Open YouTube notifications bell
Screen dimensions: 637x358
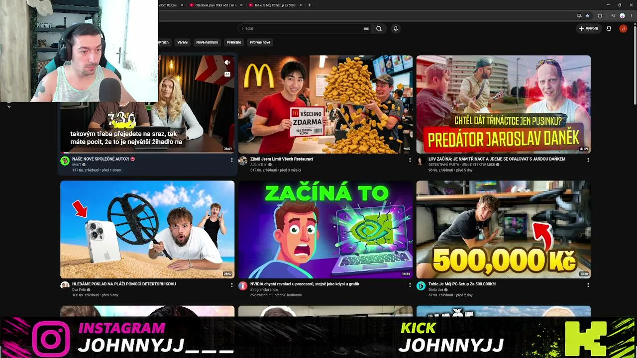pyautogui.click(x=609, y=29)
